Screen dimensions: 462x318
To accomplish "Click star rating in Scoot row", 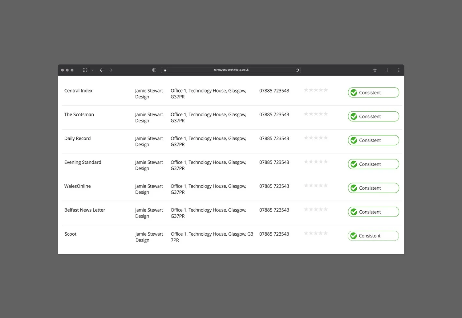I will point(316,233).
